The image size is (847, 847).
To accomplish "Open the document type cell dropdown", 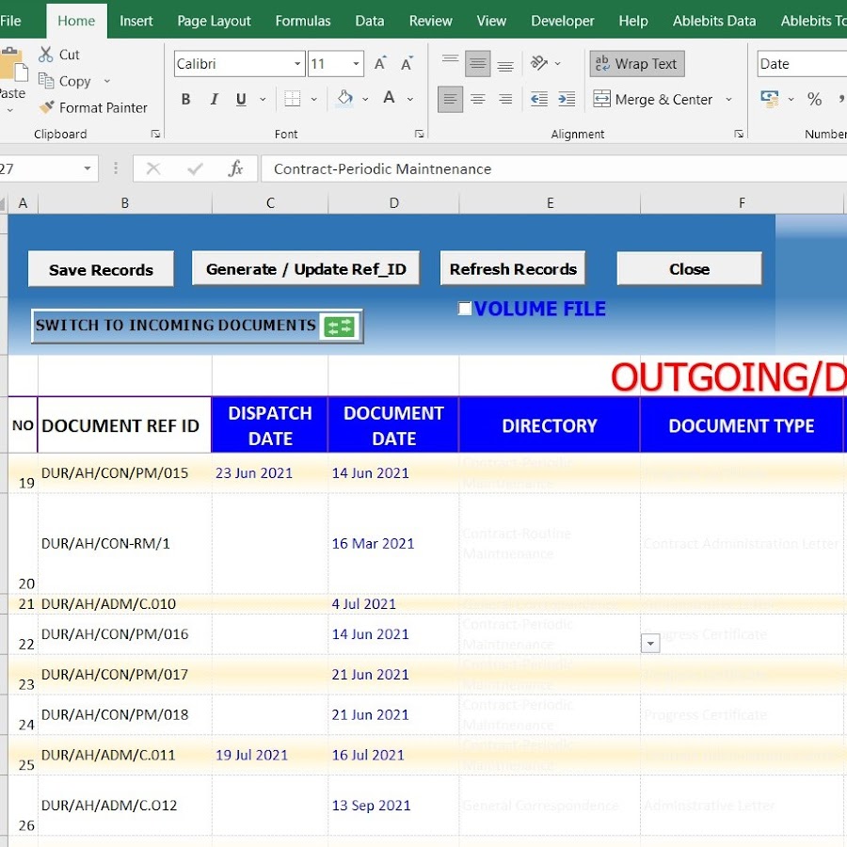I will coord(650,643).
